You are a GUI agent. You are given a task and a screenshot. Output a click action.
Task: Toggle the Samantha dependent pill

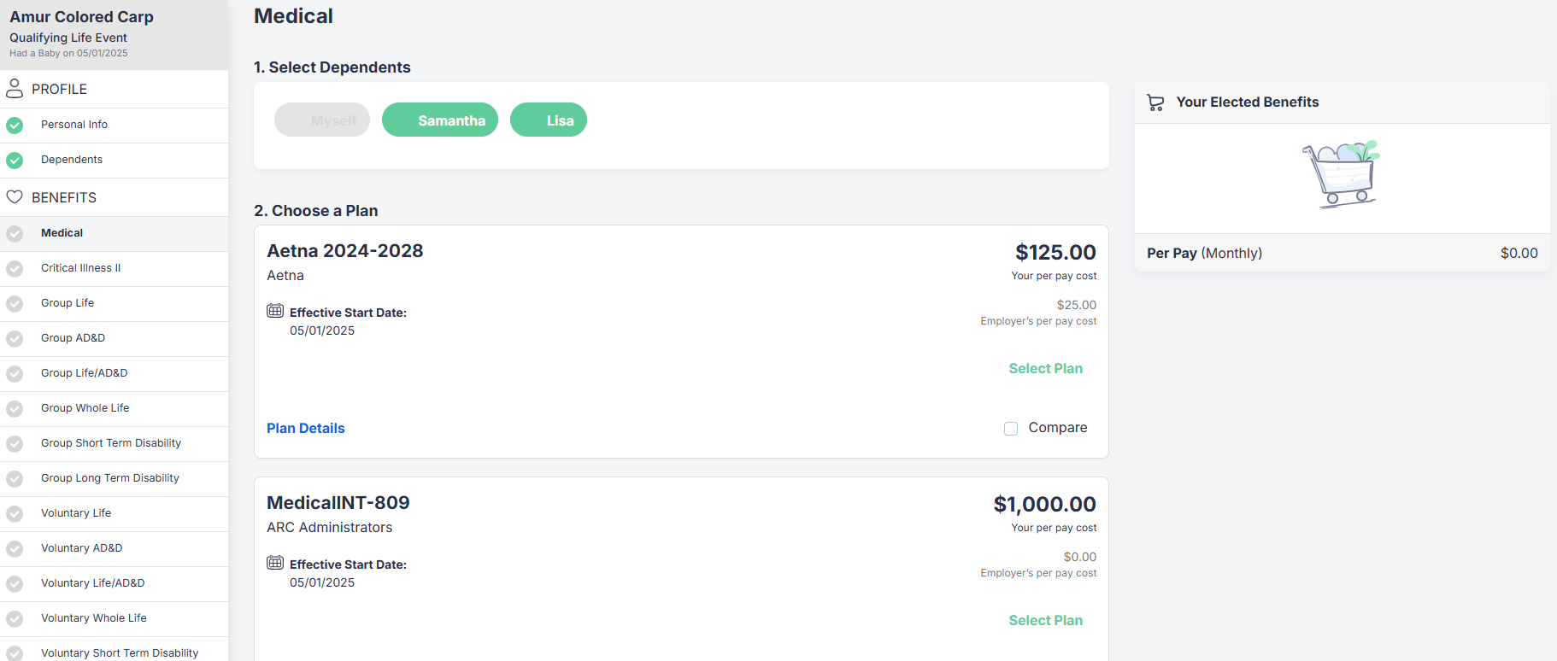click(x=440, y=120)
